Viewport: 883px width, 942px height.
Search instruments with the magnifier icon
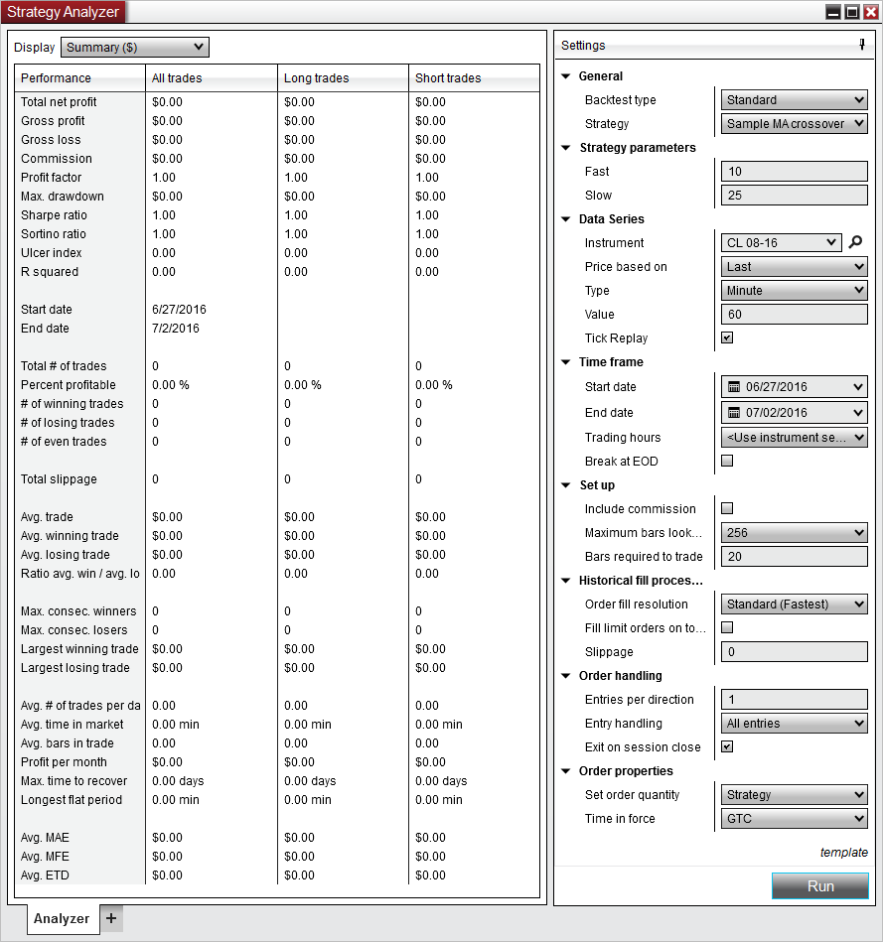[855, 242]
